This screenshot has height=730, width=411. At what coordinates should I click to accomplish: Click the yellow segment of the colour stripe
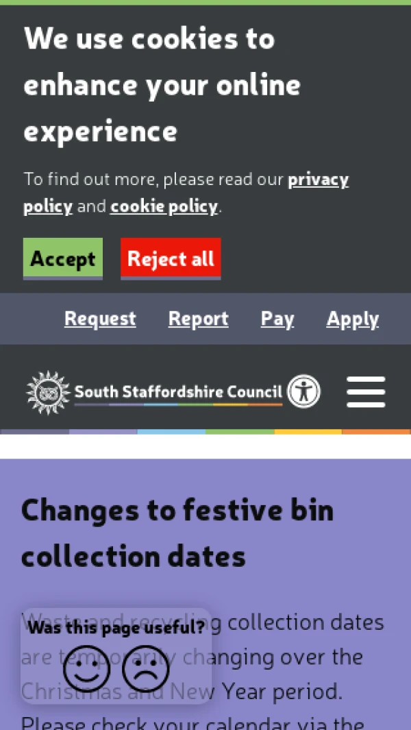pyautogui.click(x=308, y=432)
